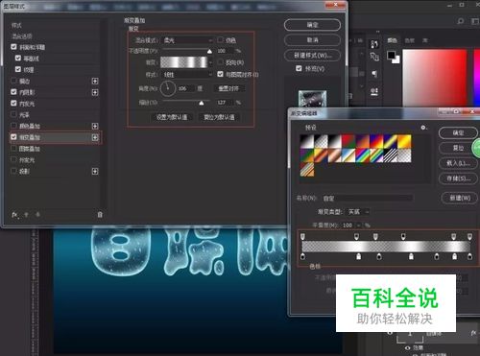
Task: Click the search magnifier icon in Photoshop
Action: (461, 21)
